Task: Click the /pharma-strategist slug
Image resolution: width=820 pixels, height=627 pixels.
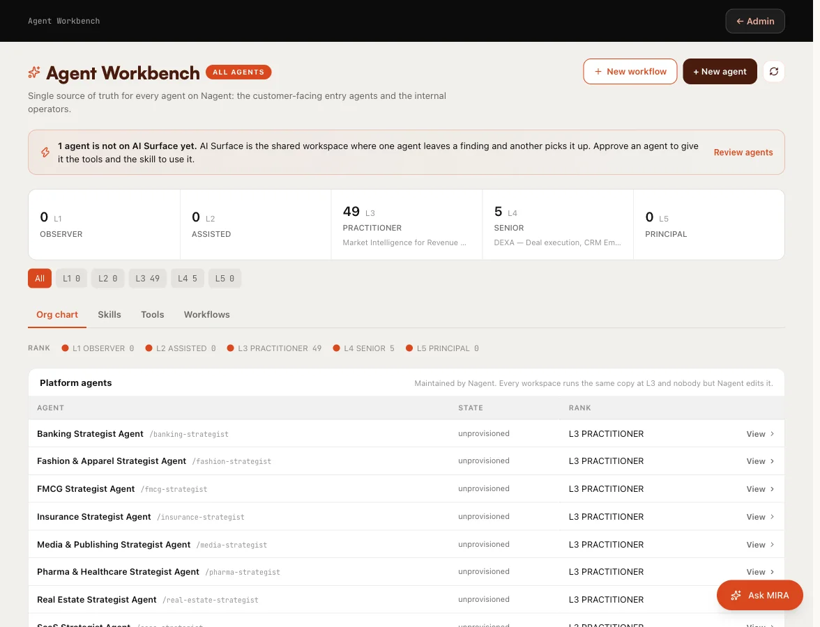Action: [243, 572]
